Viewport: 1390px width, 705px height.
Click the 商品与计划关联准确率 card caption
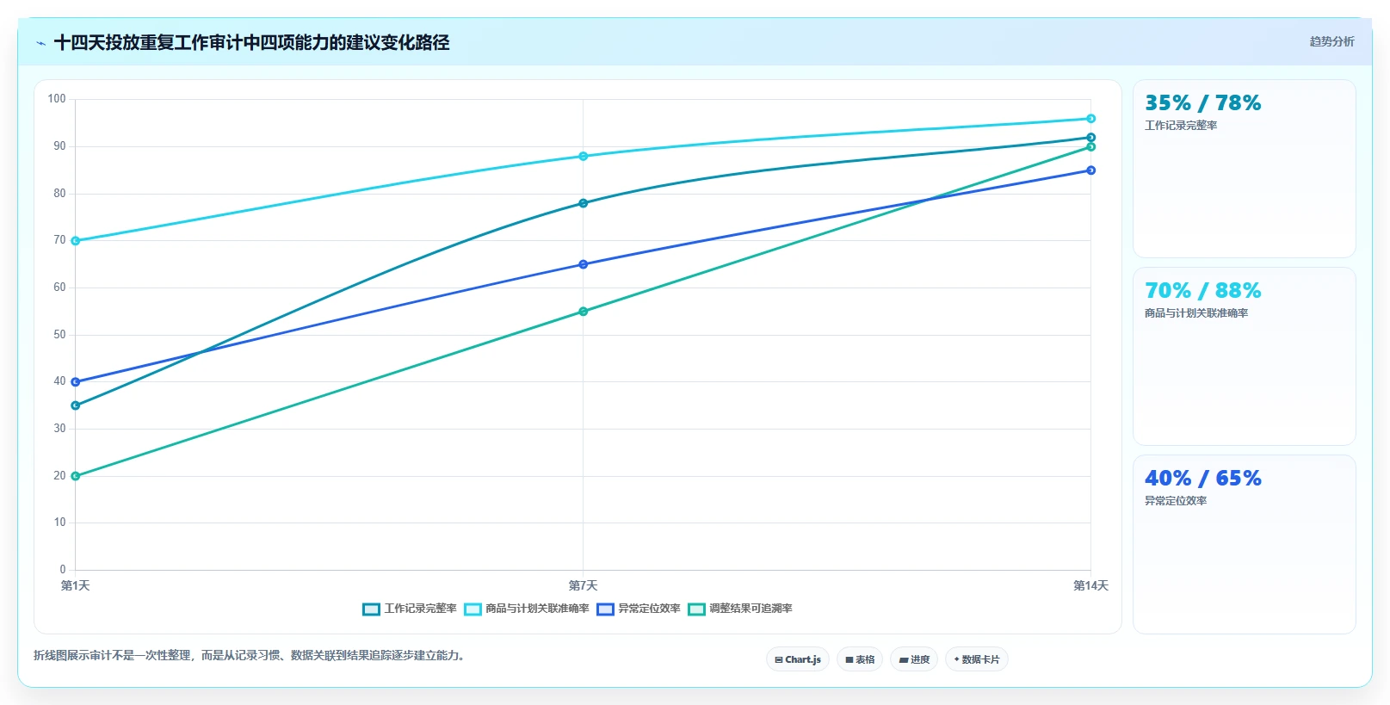[1196, 313]
